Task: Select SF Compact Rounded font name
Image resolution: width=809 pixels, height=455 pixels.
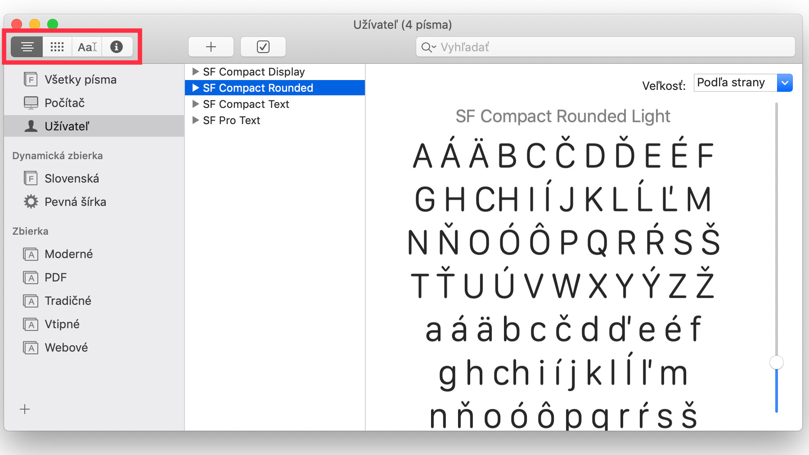Action: (x=258, y=88)
